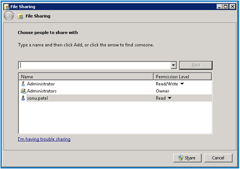Click the Add button

click(195, 65)
